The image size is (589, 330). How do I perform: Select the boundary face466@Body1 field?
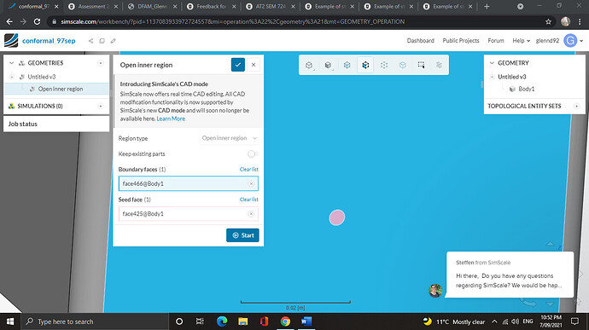188,183
